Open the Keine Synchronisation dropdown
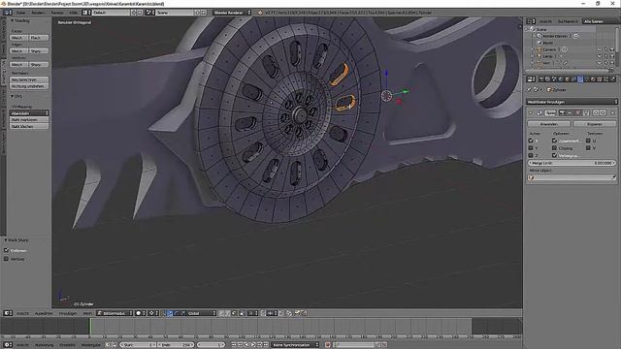621x349 pixels. (x=295, y=345)
